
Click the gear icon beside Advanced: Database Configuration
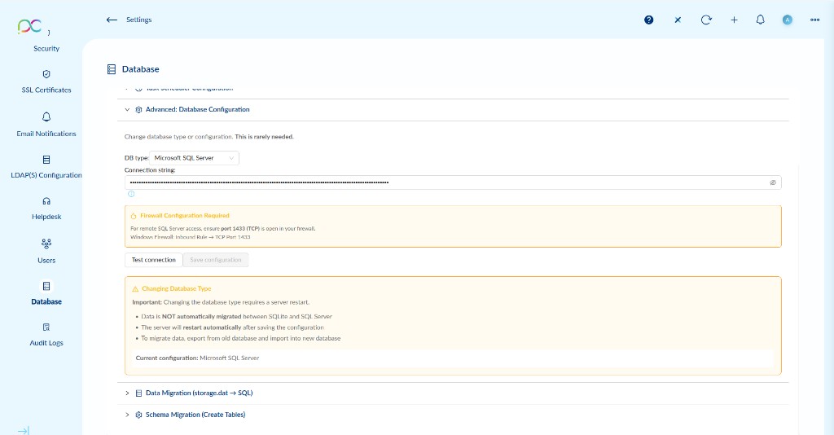click(138, 109)
